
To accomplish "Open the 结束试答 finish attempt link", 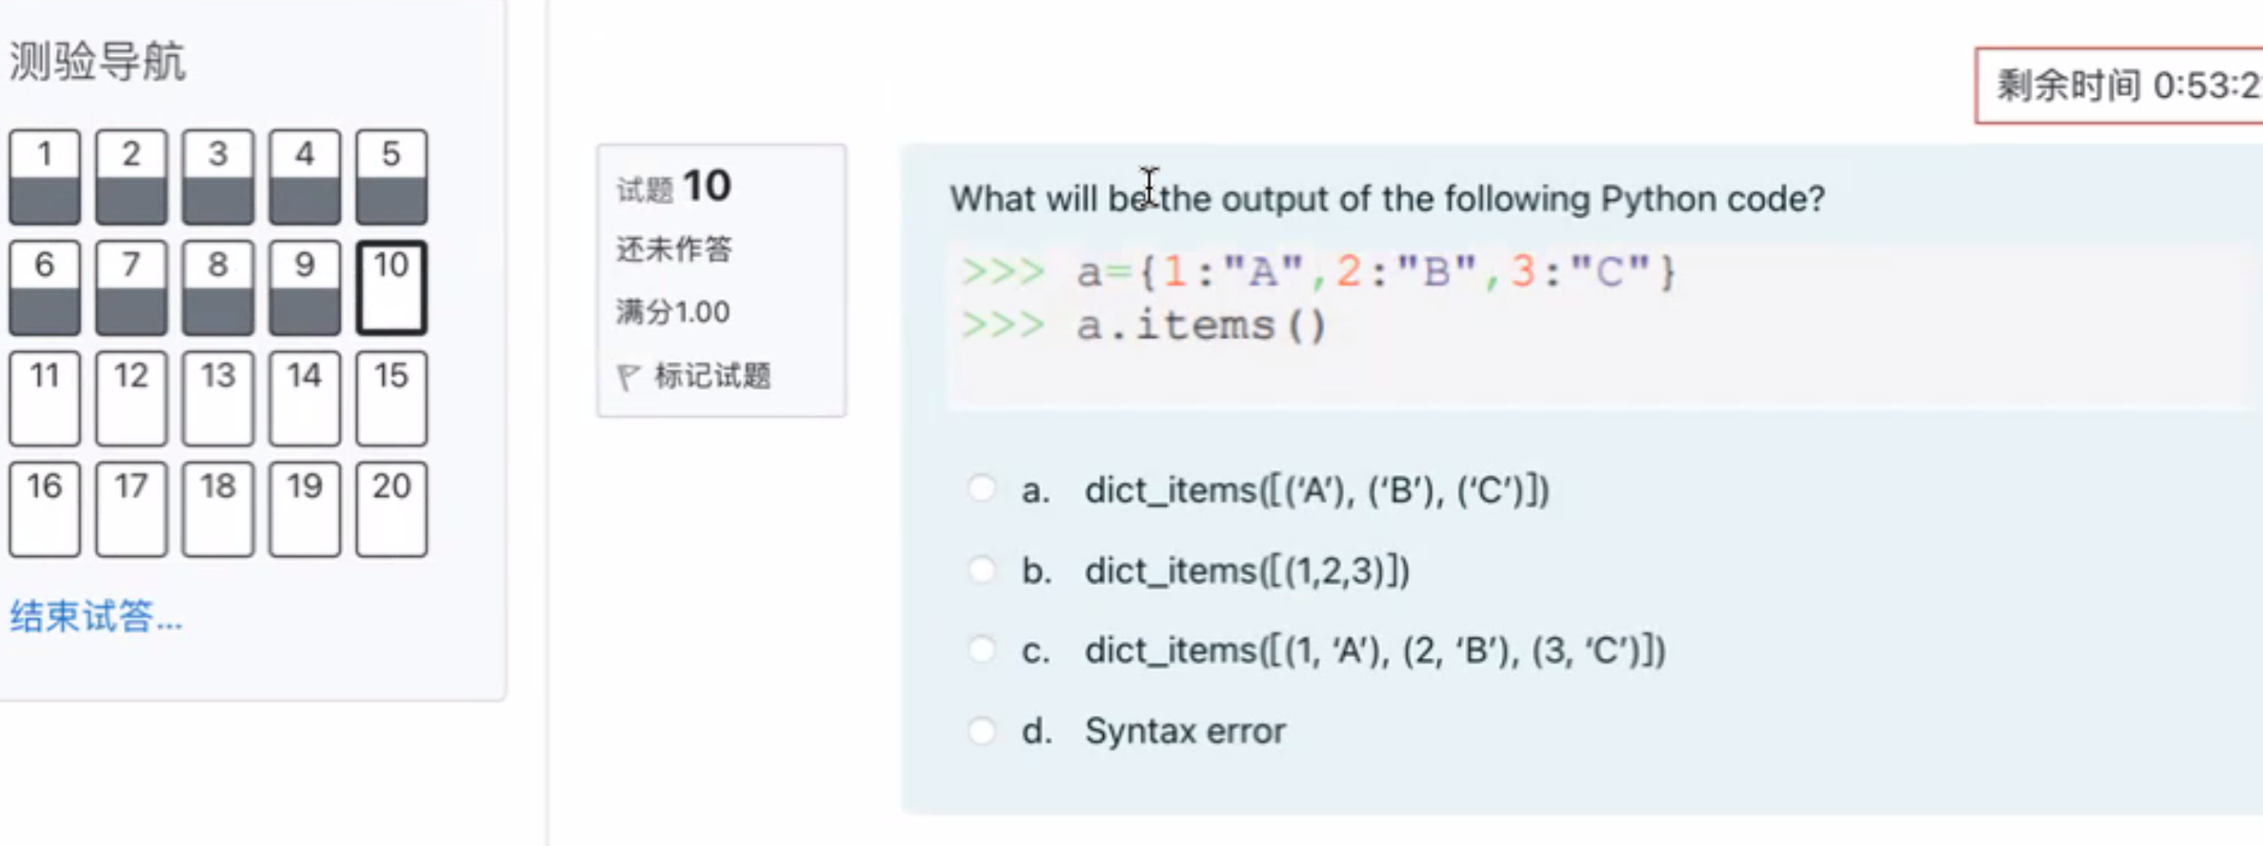I will click(97, 616).
